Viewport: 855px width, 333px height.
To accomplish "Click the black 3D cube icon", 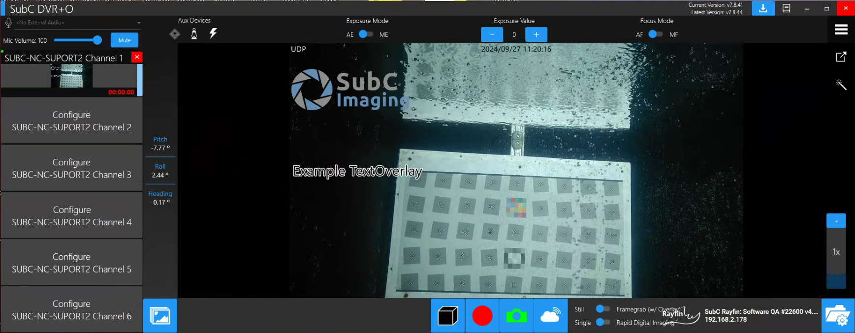I will [447, 316].
